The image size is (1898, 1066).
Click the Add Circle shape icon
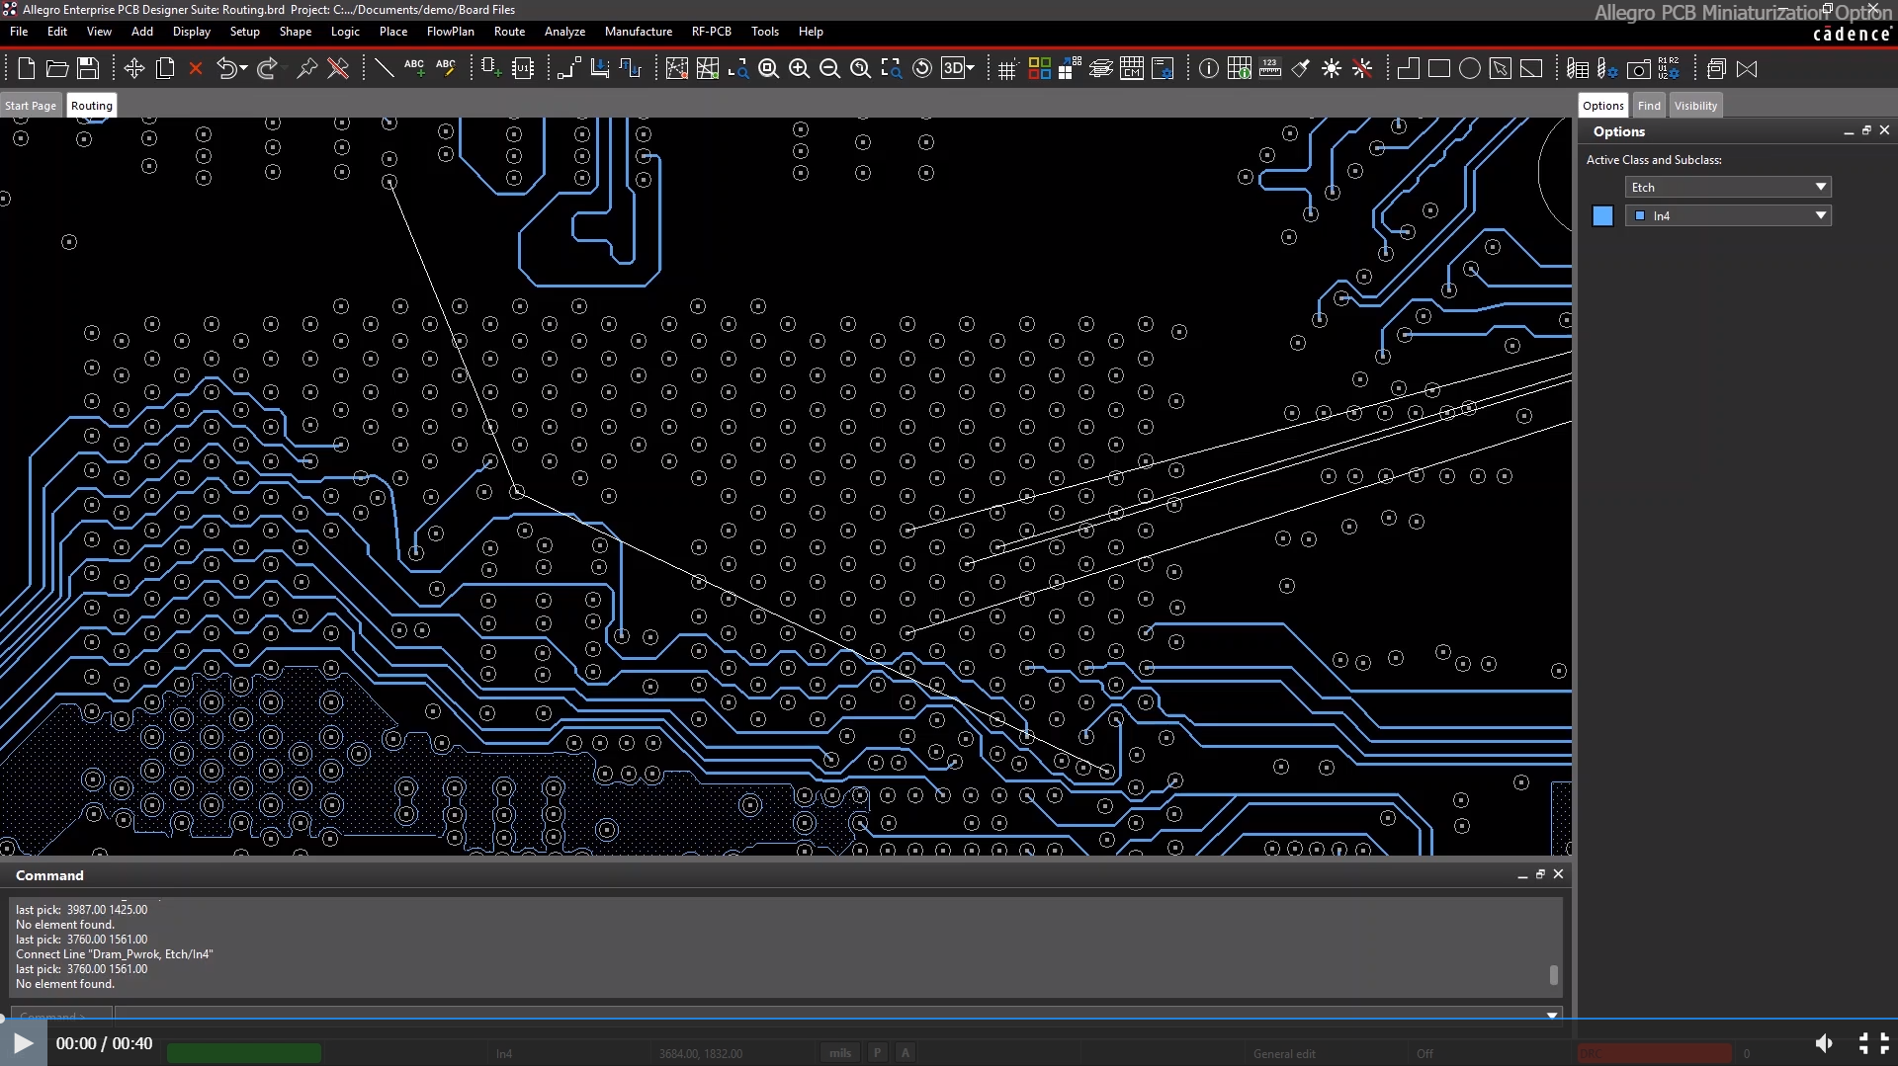tap(1470, 68)
